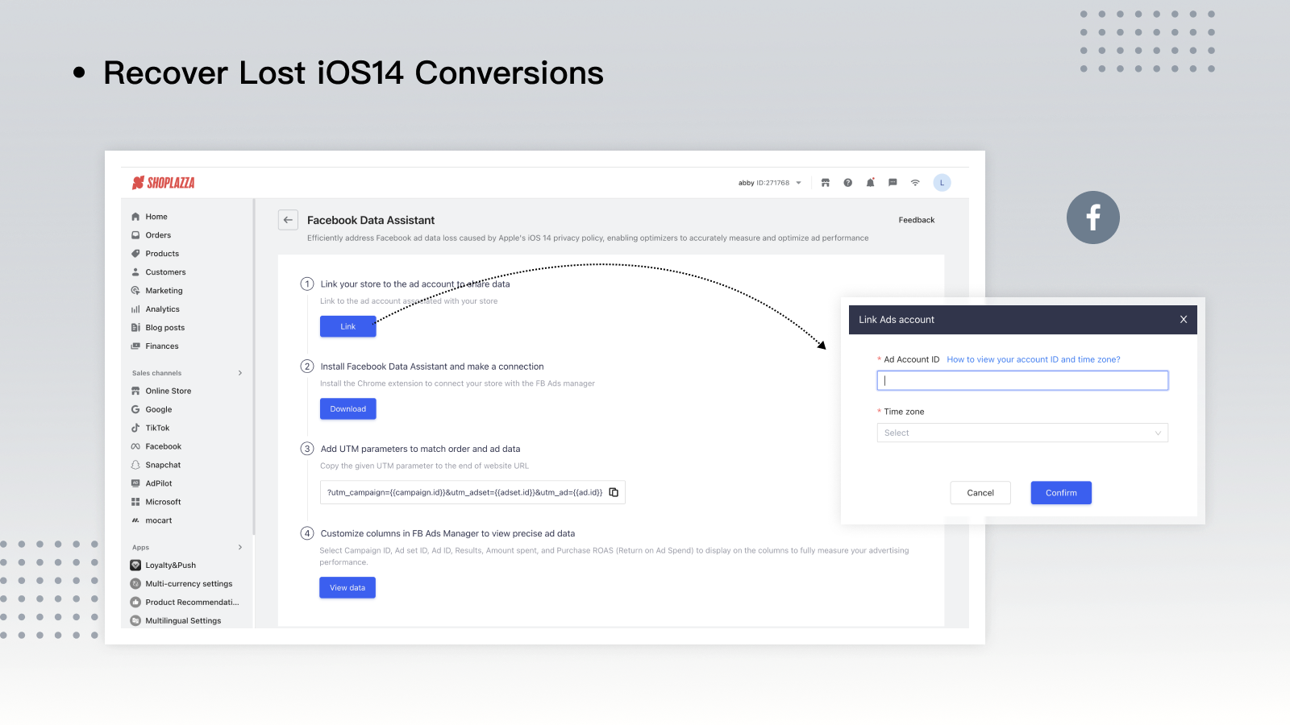Open the abby account dropdown
Image resolution: width=1290 pixels, height=725 pixels.
tap(770, 183)
